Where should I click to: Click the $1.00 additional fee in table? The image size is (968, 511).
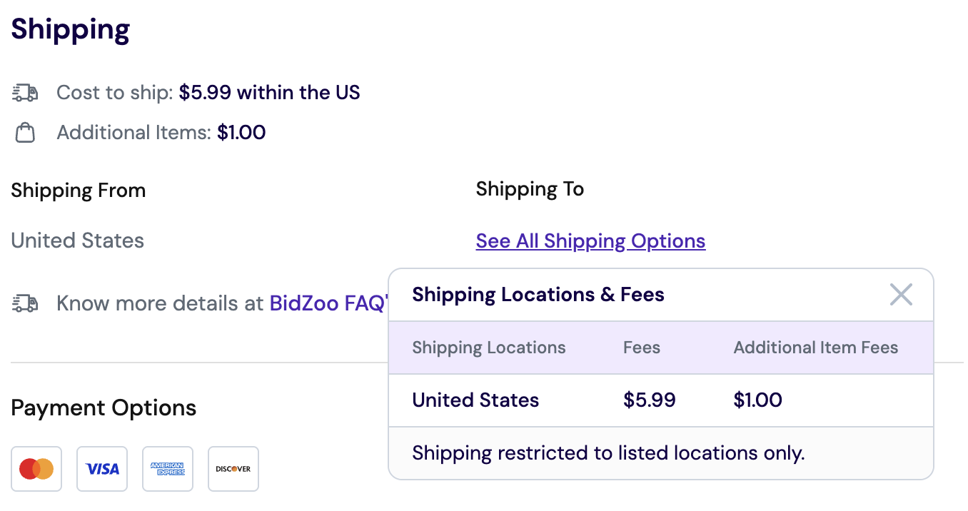click(x=757, y=400)
